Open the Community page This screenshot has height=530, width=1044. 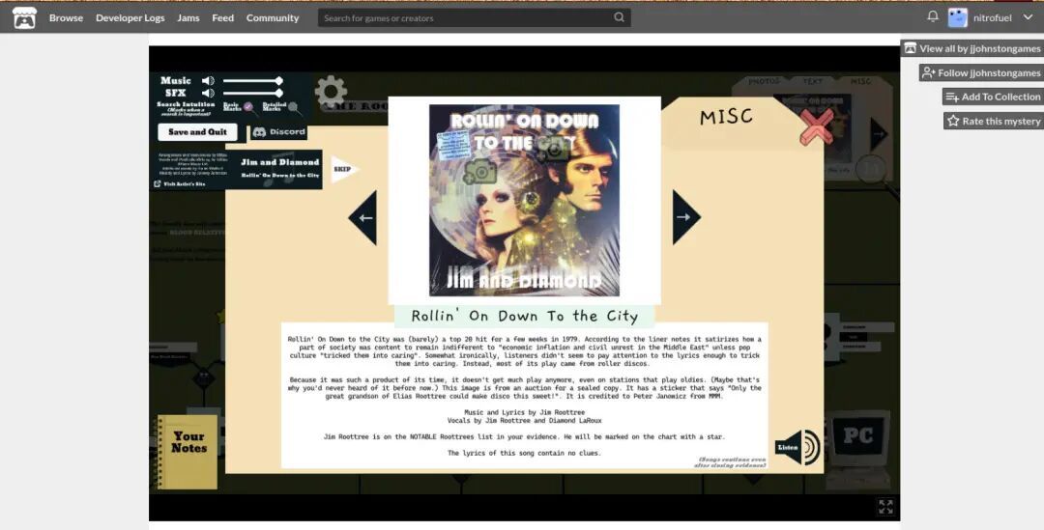coord(273,18)
